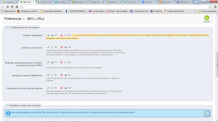The width and height of the screenshot is (218, 122).
Task: Click the green check for Enlaces con acentos
Action: click(48, 47)
